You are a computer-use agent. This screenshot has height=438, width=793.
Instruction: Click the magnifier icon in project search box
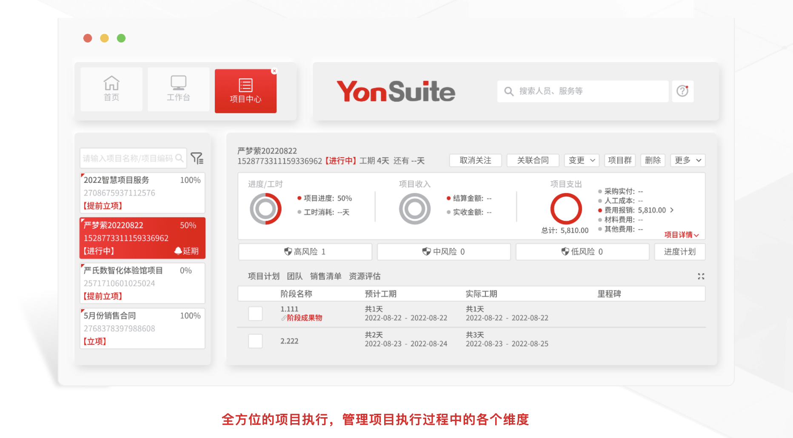180,158
